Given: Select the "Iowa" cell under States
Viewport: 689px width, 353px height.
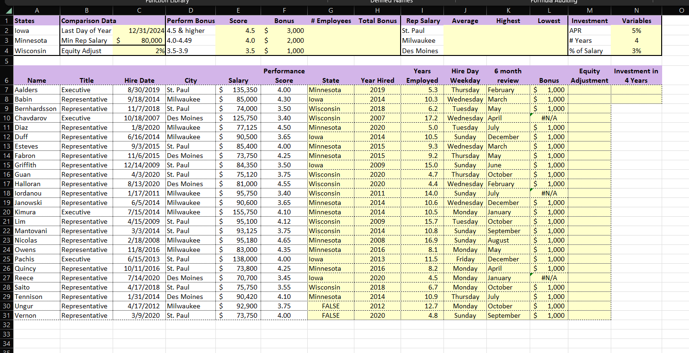Looking at the screenshot, I should (x=37, y=31).
